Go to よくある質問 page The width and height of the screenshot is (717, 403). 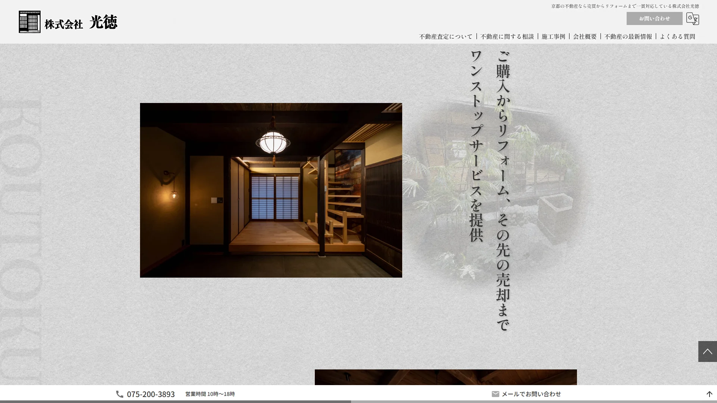click(x=677, y=37)
